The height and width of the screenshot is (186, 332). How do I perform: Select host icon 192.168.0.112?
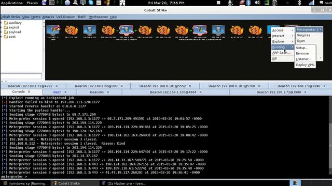click(x=89, y=30)
